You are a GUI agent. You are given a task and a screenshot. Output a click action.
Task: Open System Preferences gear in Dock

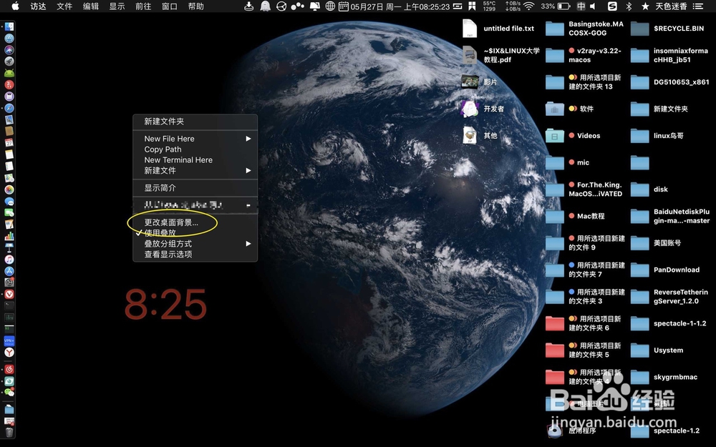pyautogui.click(x=9, y=283)
